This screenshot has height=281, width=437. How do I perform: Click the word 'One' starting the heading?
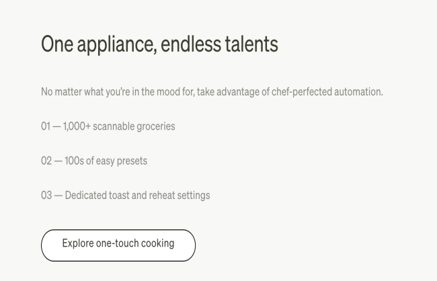(57, 44)
